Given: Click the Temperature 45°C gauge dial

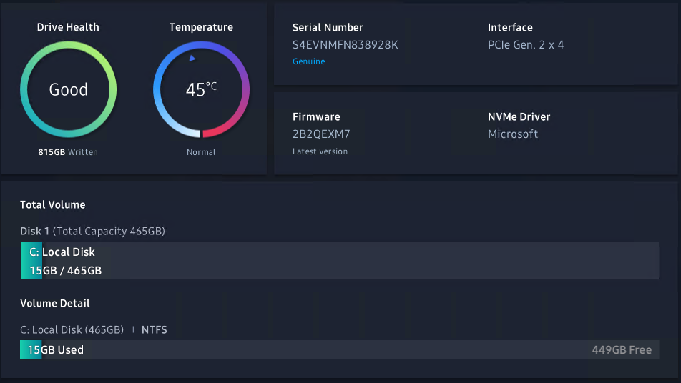Looking at the screenshot, I should [x=201, y=89].
